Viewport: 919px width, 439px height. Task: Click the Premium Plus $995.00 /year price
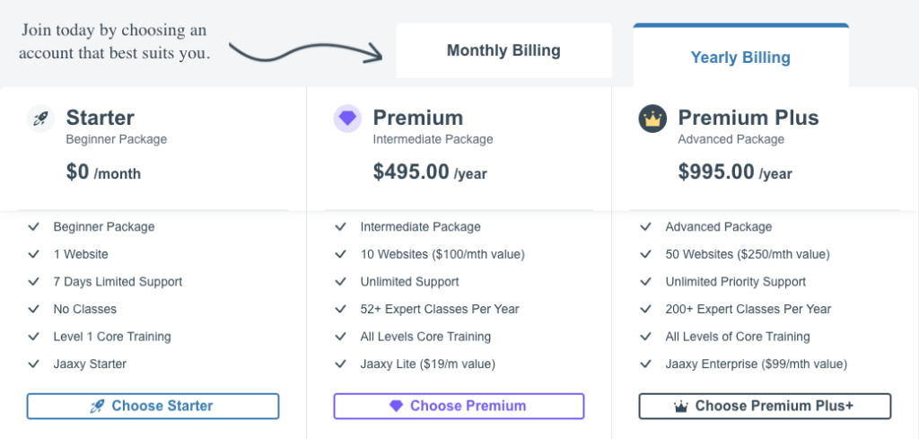pyautogui.click(x=735, y=172)
